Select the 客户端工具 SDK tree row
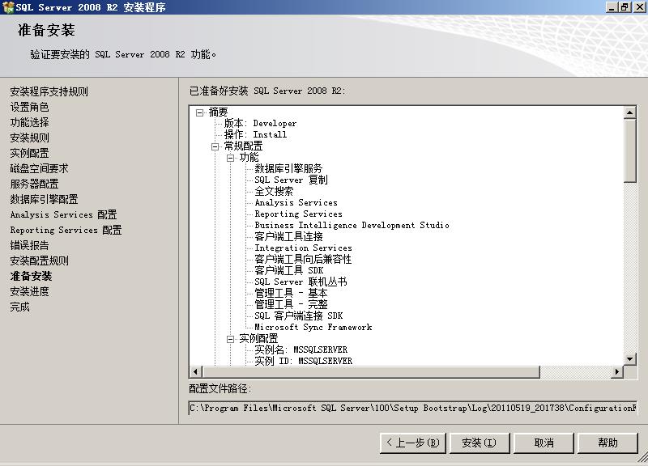Image resolution: width=648 pixels, height=466 pixels. [x=289, y=270]
